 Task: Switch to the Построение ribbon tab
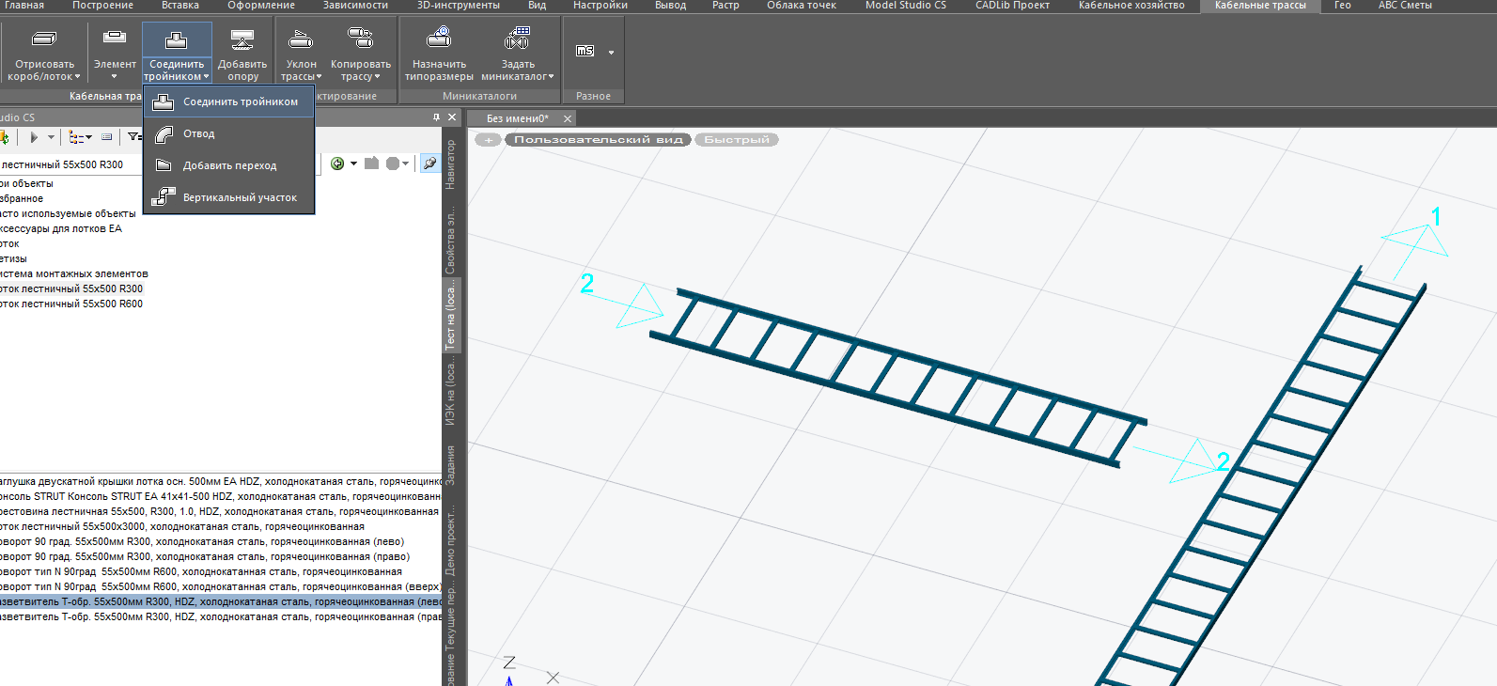tap(102, 6)
